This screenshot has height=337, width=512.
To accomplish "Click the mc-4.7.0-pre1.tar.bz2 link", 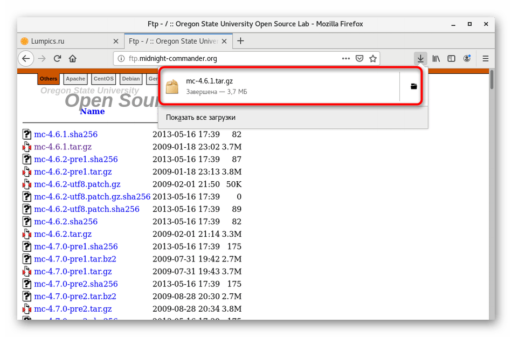I will [75, 259].
